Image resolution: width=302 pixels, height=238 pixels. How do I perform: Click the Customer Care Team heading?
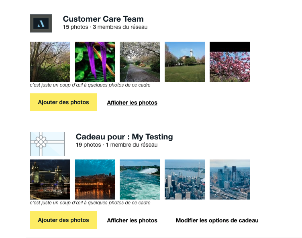click(103, 19)
